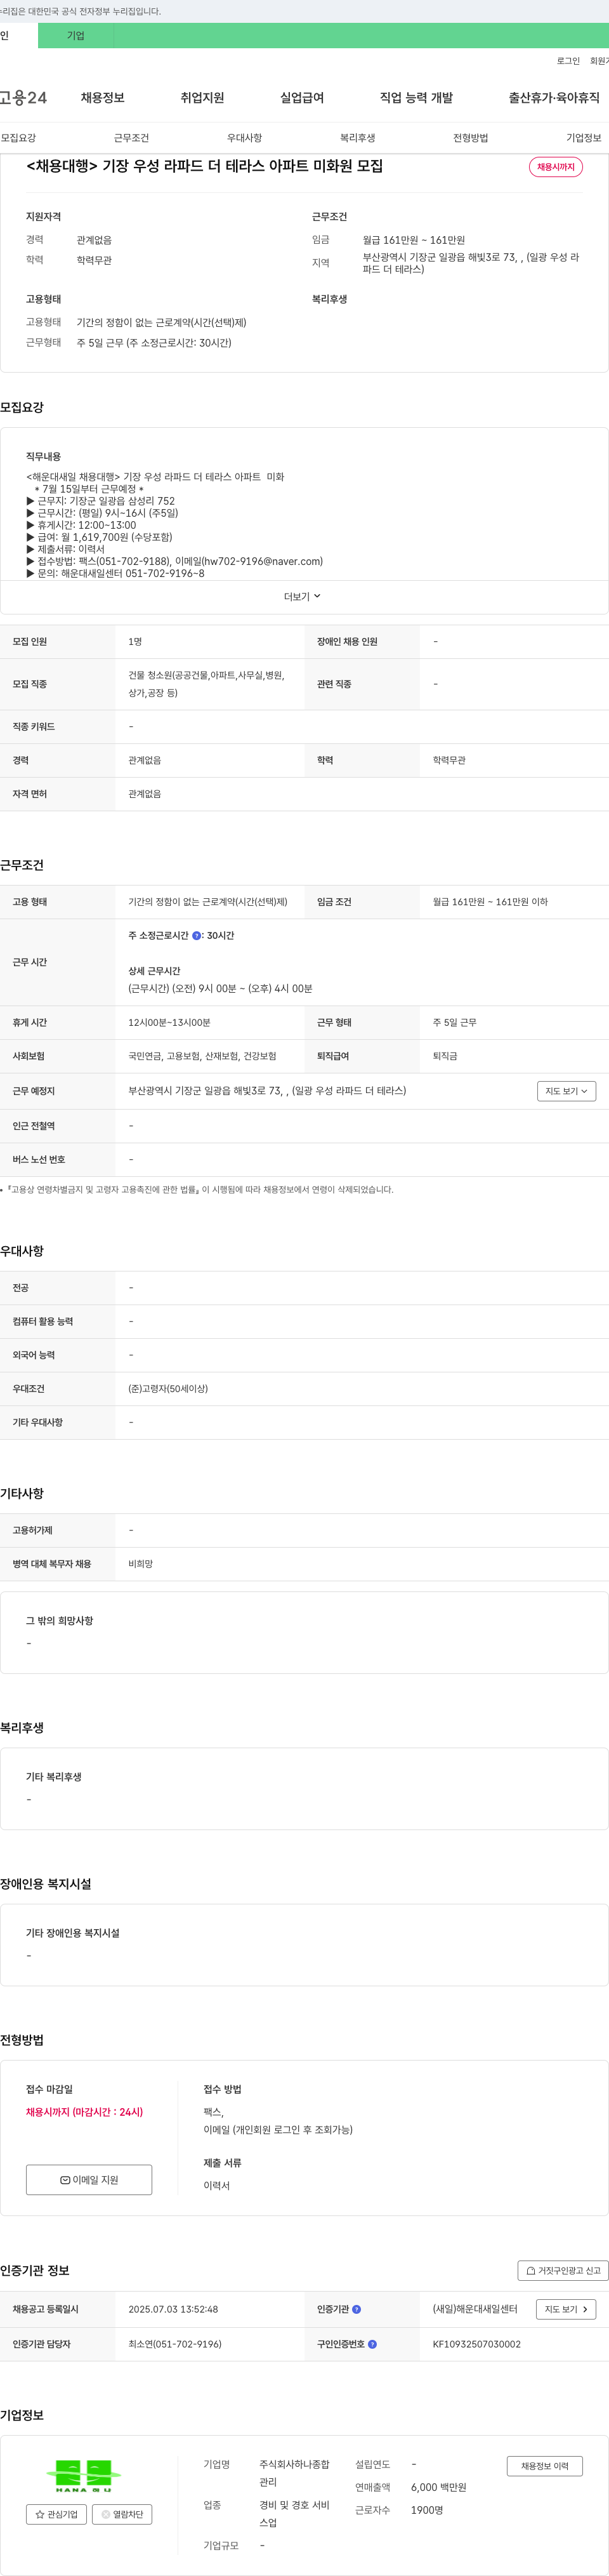The width and height of the screenshot is (609, 2576).
Task: Click the info icon next to 구인인증번호
Action: (373, 2344)
